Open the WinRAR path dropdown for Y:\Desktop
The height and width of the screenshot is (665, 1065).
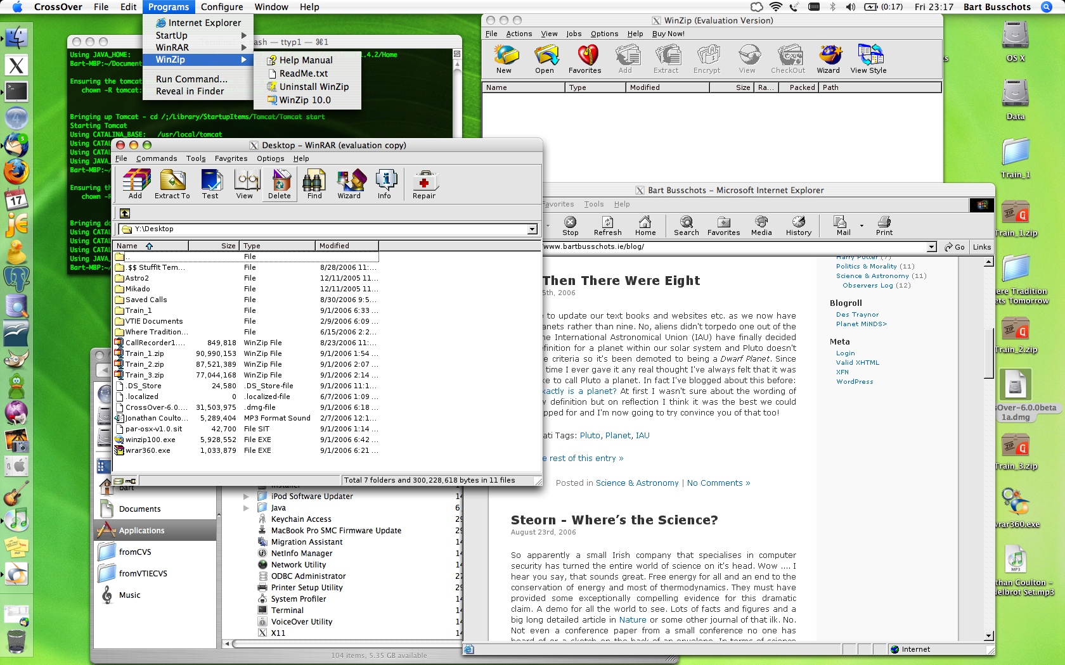pyautogui.click(x=532, y=229)
